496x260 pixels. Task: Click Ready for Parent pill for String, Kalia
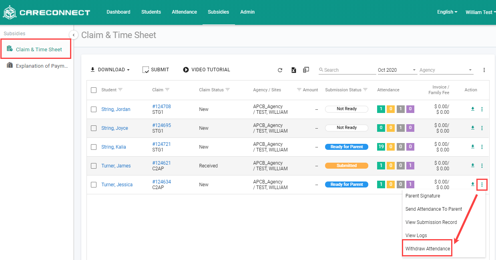click(x=347, y=147)
